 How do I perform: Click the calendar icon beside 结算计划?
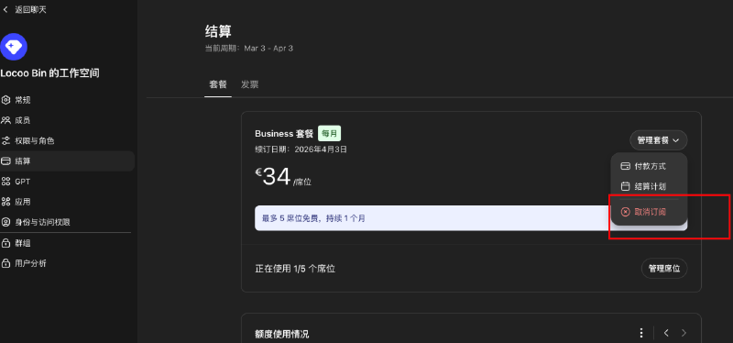[625, 186]
